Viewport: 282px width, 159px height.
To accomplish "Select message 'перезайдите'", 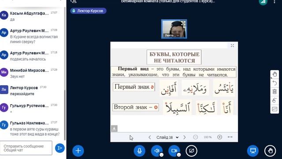I will click(x=22, y=94).
